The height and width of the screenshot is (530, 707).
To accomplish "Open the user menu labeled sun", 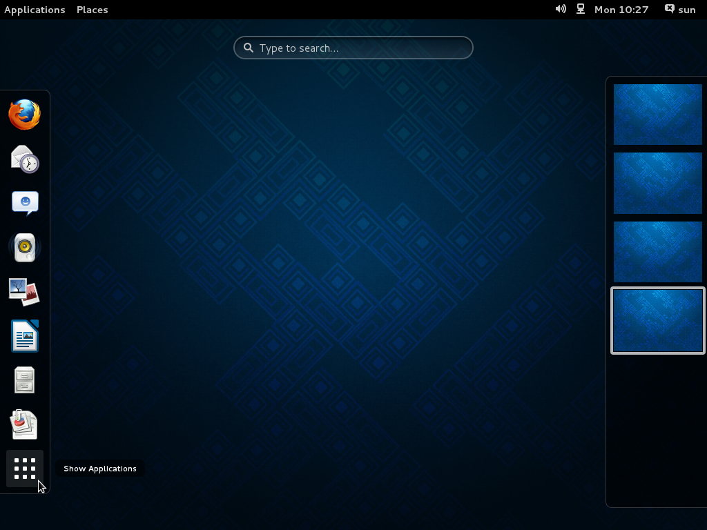I will pos(686,9).
